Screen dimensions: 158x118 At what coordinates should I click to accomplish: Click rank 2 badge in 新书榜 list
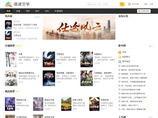click(120, 57)
